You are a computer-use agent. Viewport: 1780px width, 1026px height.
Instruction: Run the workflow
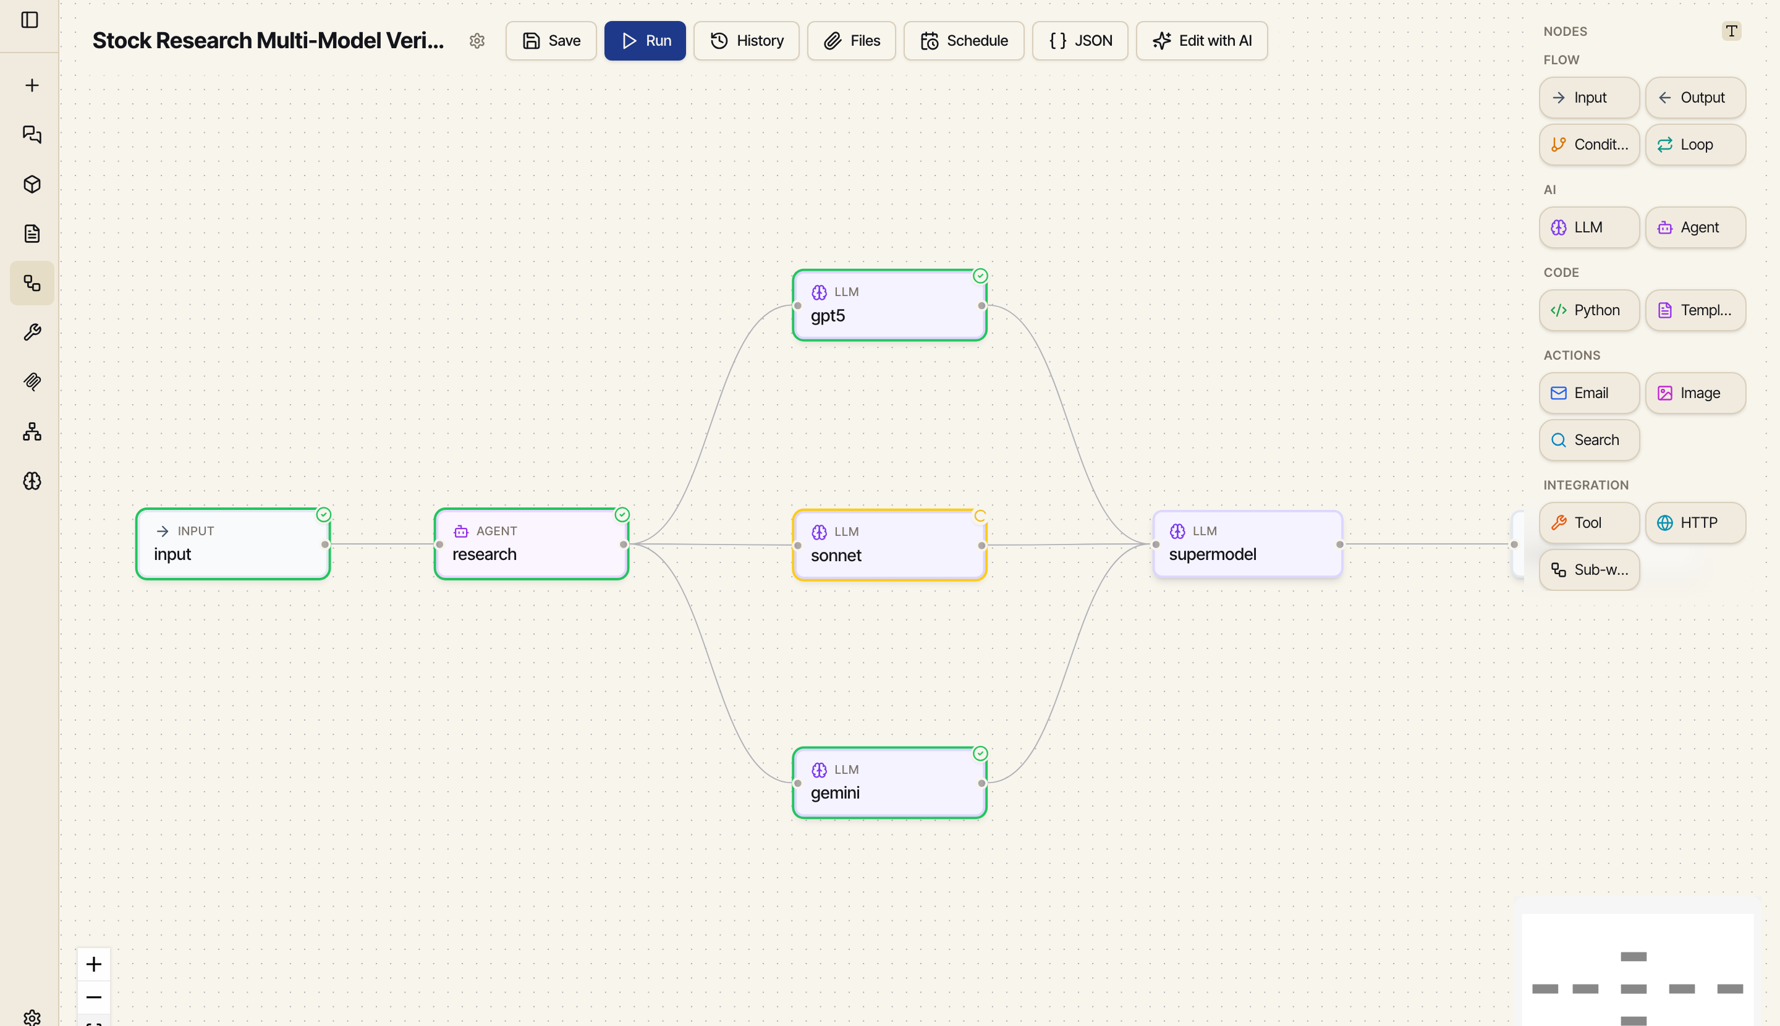[x=645, y=41]
